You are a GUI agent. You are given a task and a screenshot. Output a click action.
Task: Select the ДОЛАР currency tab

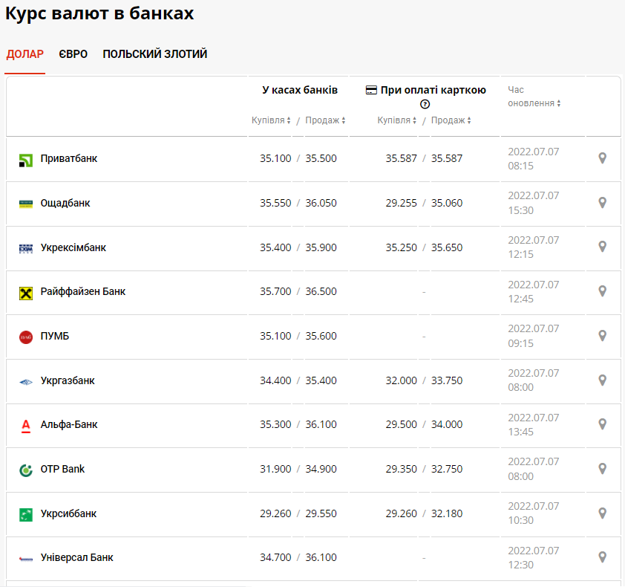25,54
